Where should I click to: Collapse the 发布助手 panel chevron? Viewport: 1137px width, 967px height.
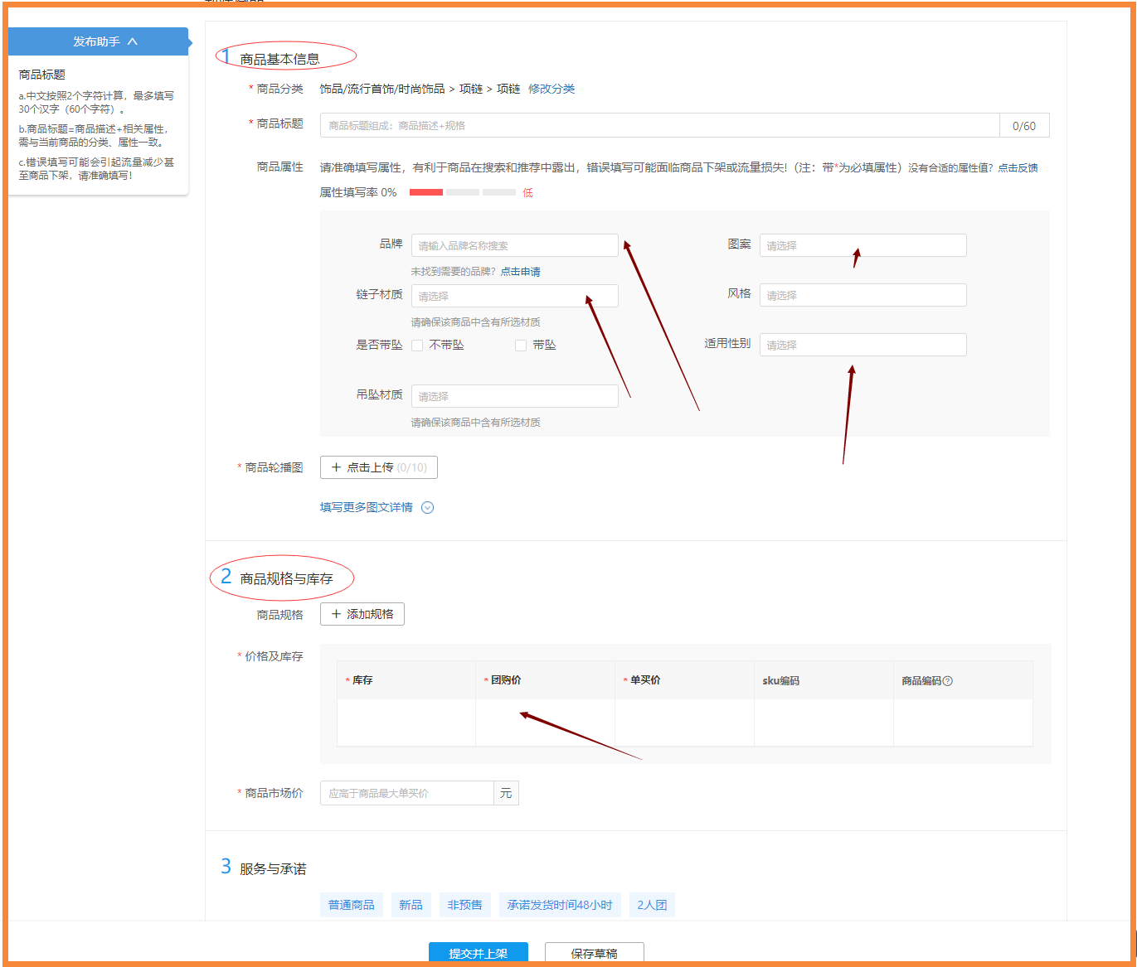133,41
